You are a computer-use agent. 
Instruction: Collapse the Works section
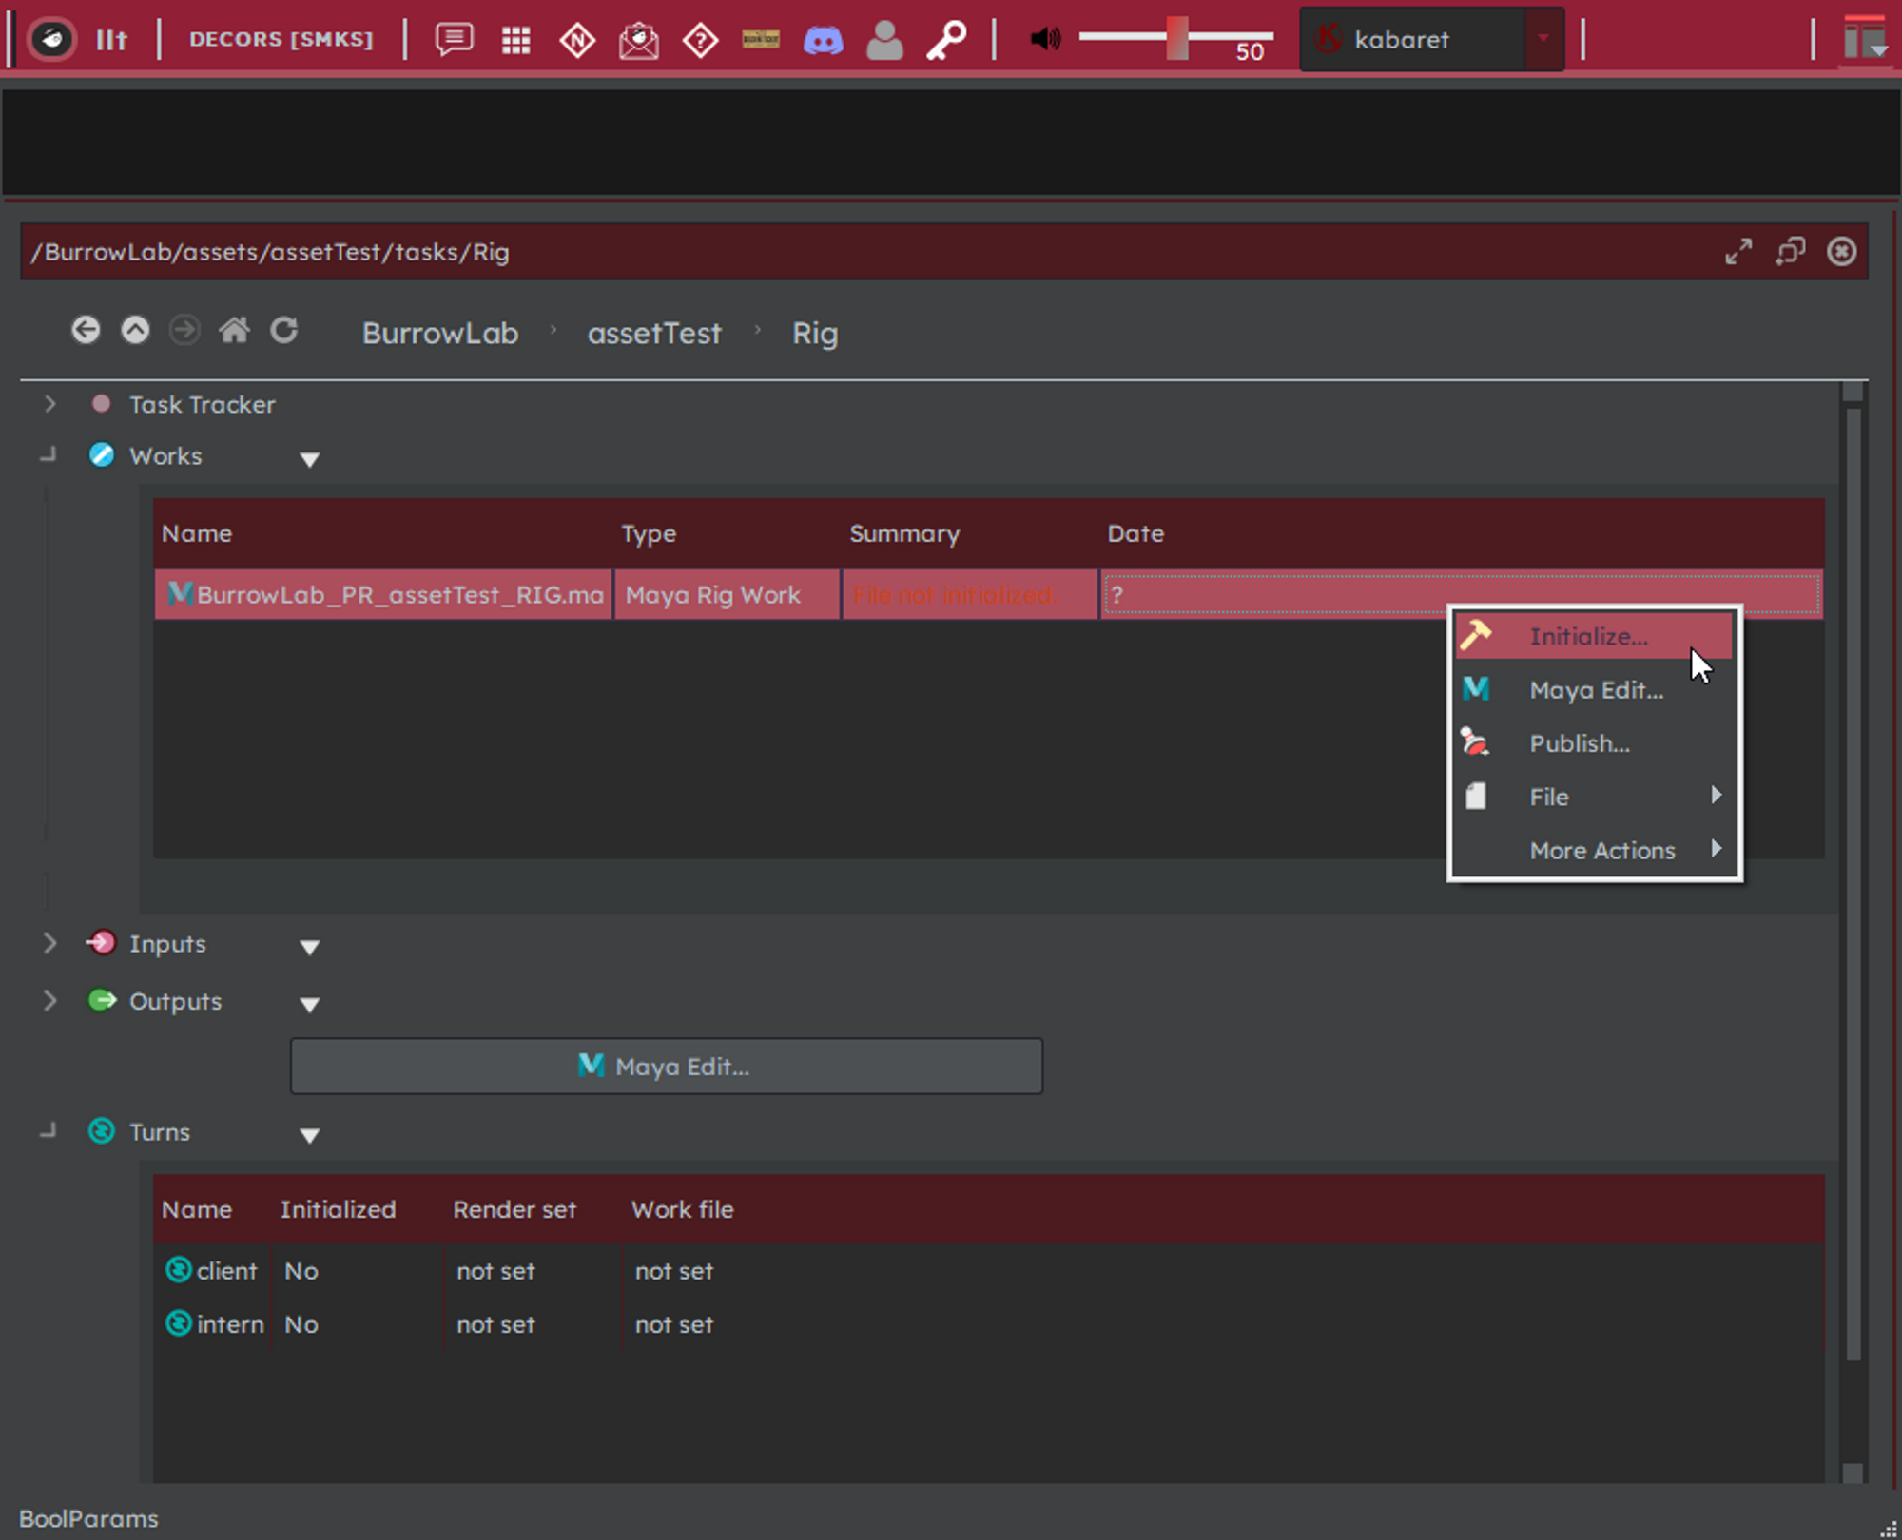pyautogui.click(x=49, y=455)
